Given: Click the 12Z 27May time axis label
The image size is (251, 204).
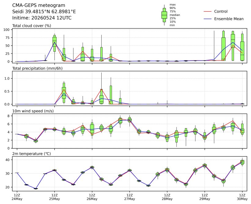Looking at the screenshot, I should tap(130, 197).
